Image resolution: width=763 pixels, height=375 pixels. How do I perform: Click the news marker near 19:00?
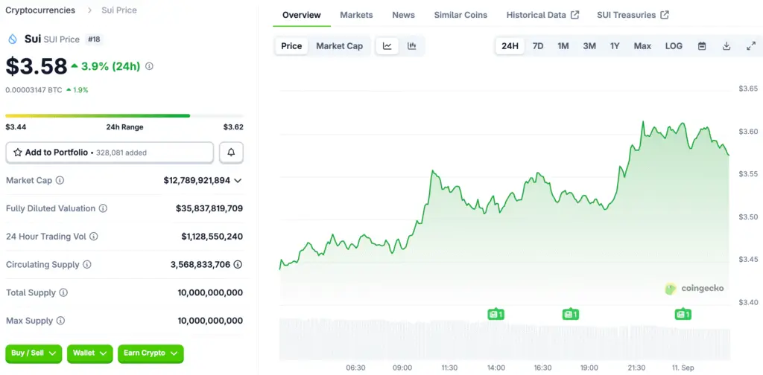coord(571,314)
